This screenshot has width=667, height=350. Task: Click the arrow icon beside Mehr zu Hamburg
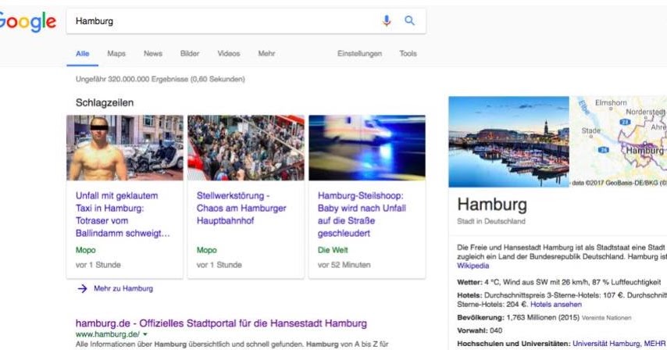pyautogui.click(x=82, y=289)
